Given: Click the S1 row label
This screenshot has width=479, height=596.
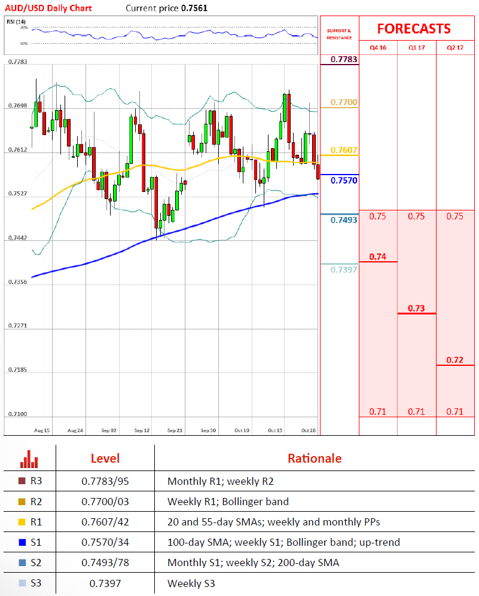Looking at the screenshot, I should tap(36, 542).
